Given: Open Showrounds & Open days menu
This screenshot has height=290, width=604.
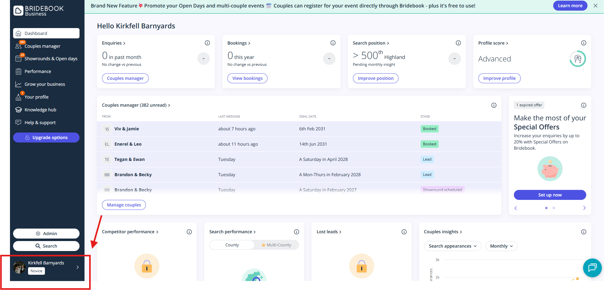Looking at the screenshot, I should [x=51, y=59].
